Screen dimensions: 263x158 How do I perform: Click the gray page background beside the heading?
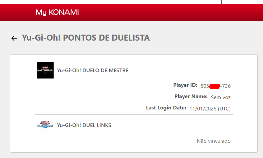click(205, 38)
